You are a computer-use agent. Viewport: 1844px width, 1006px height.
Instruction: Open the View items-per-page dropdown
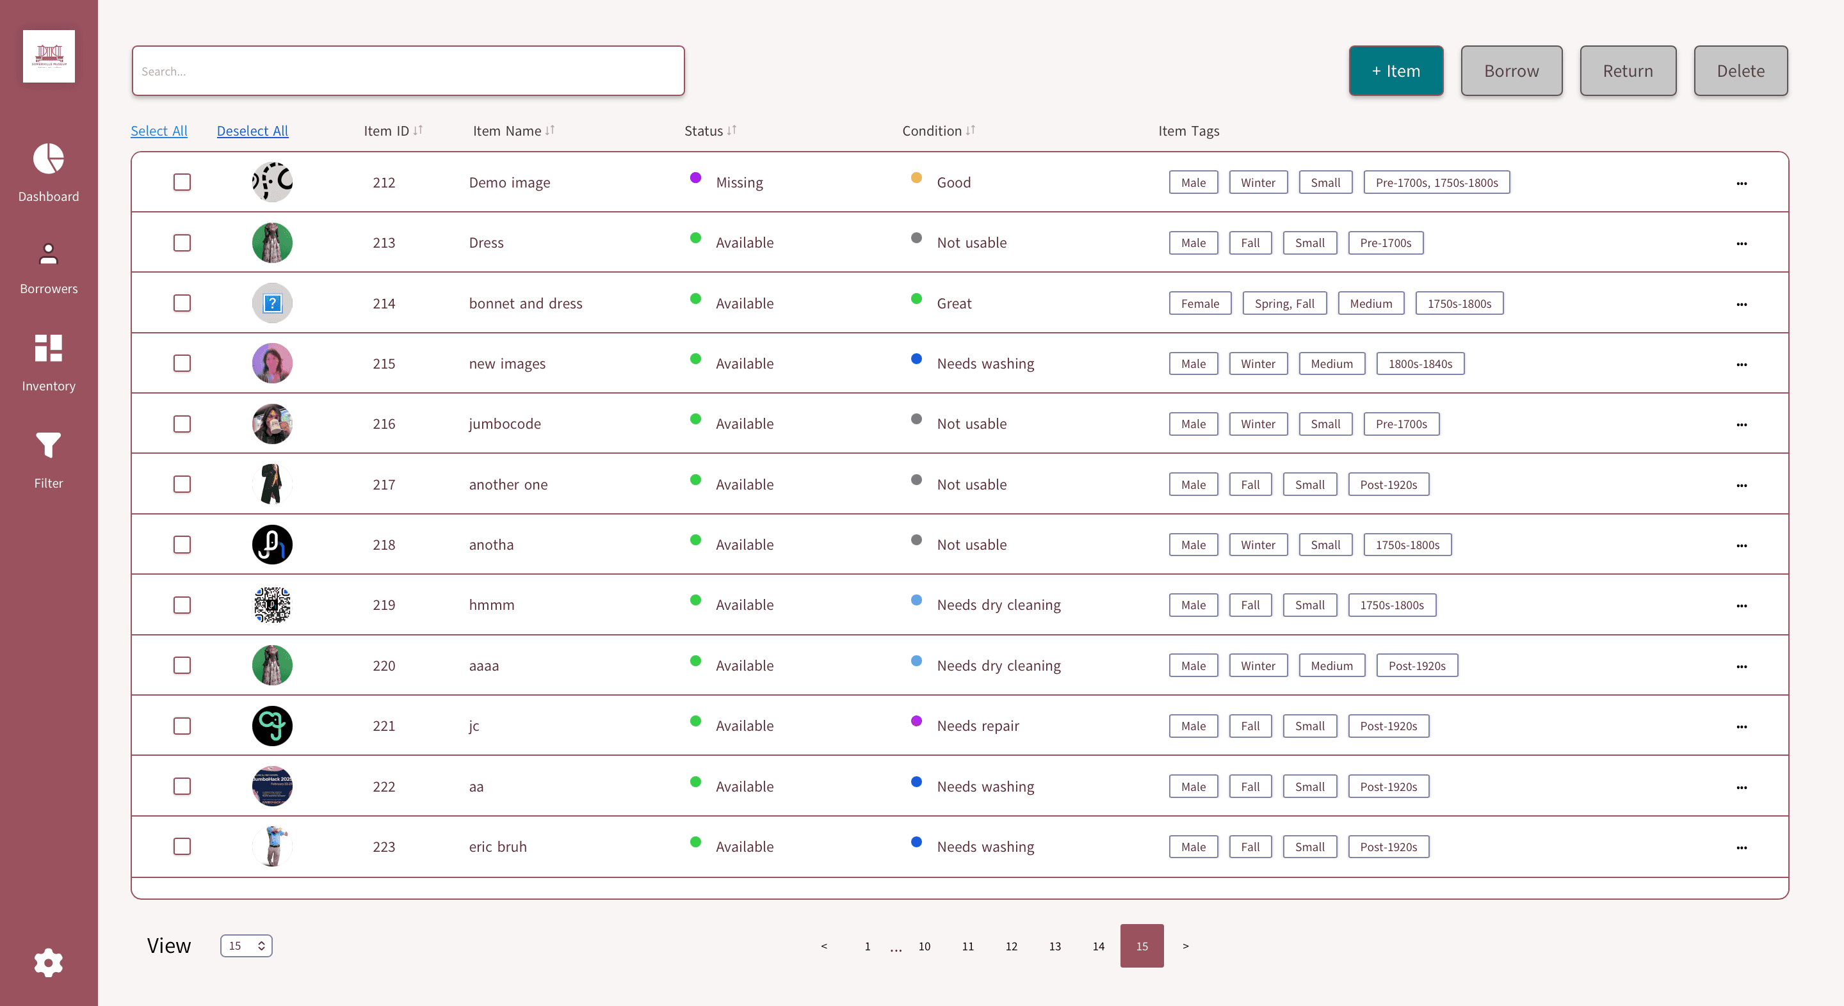[x=247, y=945]
